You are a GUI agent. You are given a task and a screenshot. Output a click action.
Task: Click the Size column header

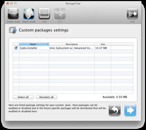[x=103, y=44]
